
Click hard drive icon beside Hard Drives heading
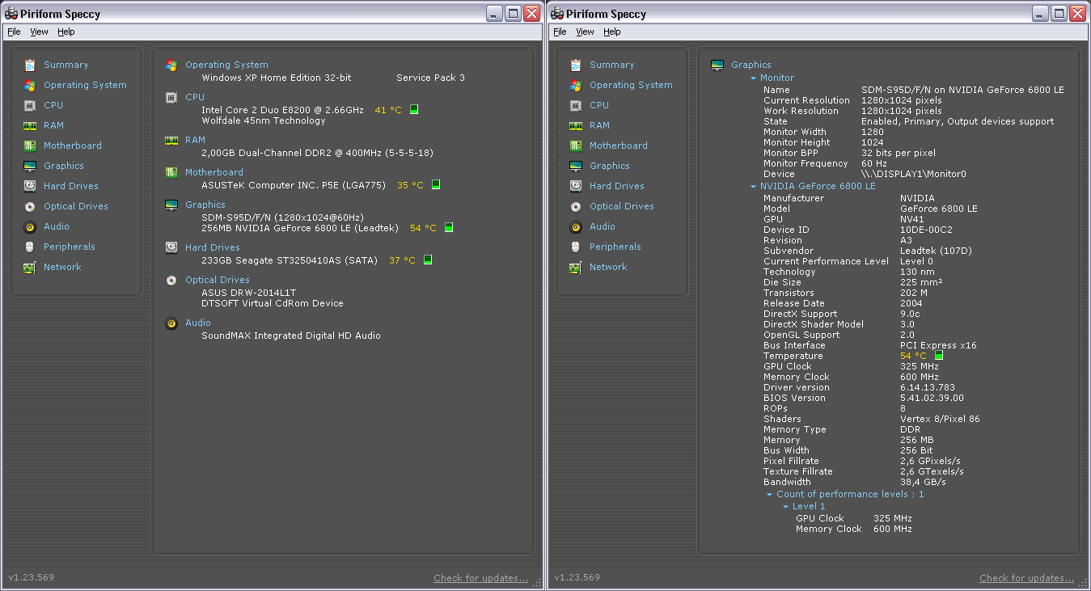pyautogui.click(x=171, y=247)
